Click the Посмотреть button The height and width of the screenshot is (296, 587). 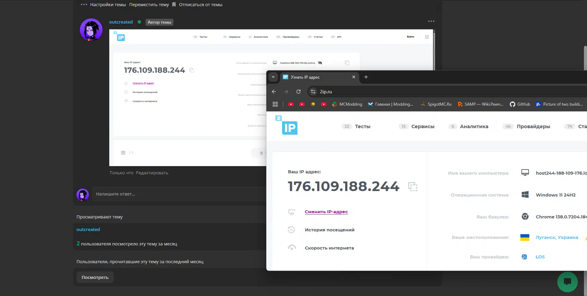(x=95, y=277)
